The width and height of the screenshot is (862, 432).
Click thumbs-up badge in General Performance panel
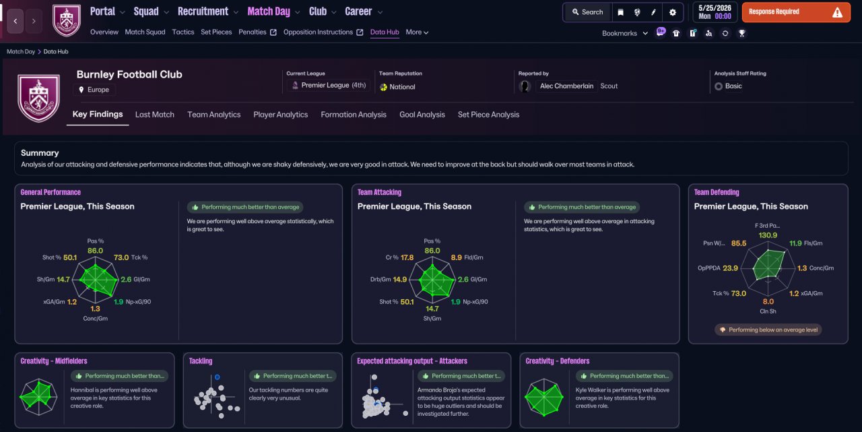[x=245, y=207]
